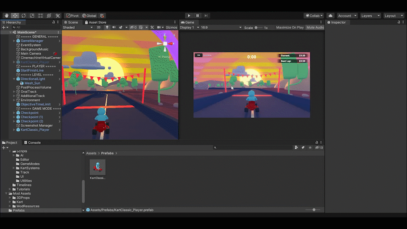Open Scene view options menu
Viewport: 407px width, 229px height.
[x=175, y=22]
